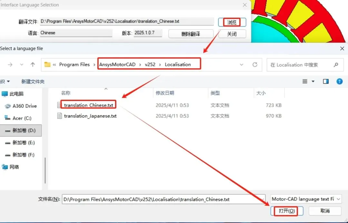Click the 翻译文件 path field
This screenshot has width=348, height=223.
(x=127, y=21)
